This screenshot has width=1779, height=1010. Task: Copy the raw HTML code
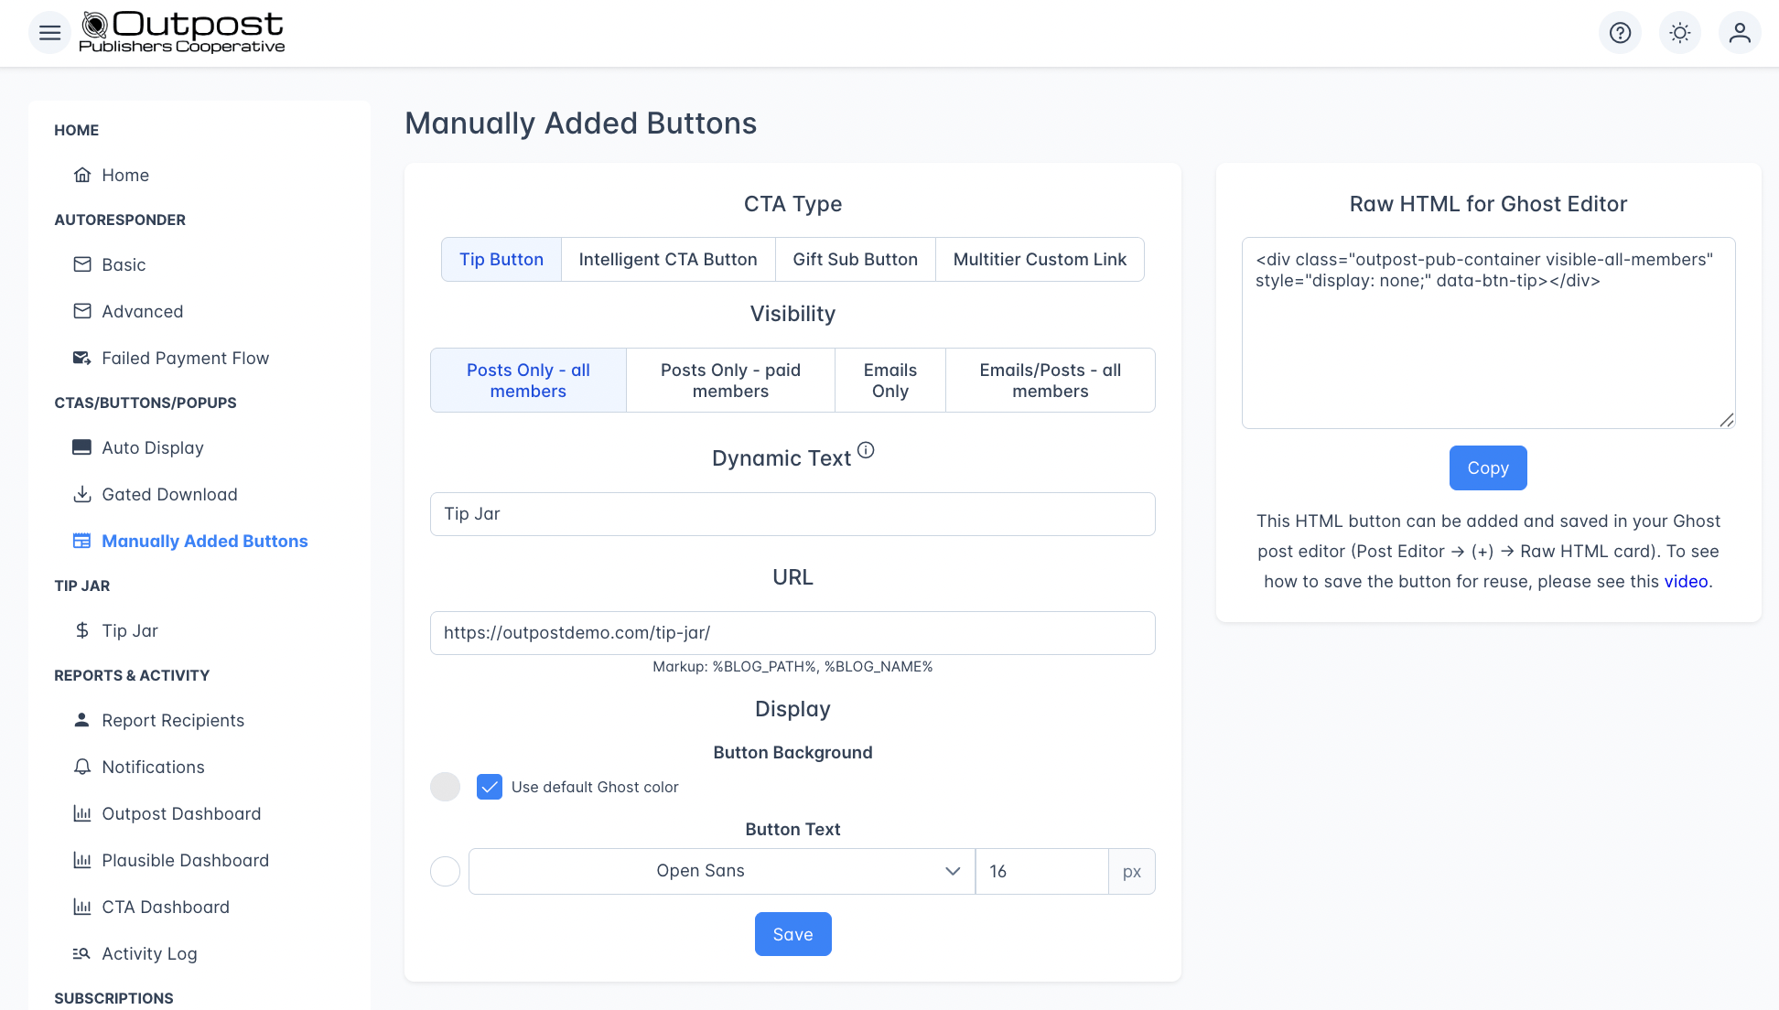tap(1488, 467)
